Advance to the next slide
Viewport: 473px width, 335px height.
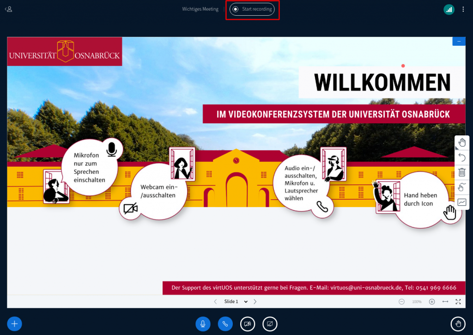[x=255, y=301]
